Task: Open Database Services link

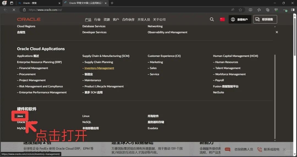Action: (x=94, y=26)
